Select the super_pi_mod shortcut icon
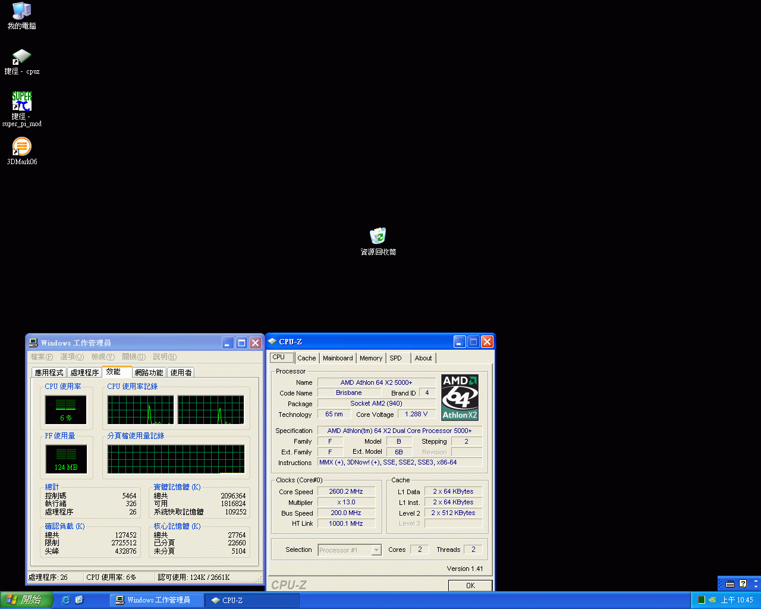Image resolution: width=761 pixels, height=609 pixels. click(x=22, y=109)
